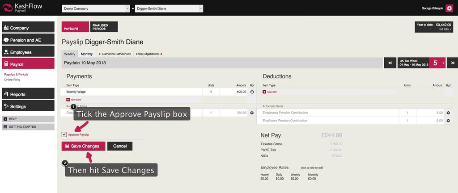Open the Demo Company dropdown
The height and width of the screenshot is (193, 458).
click(96, 8)
